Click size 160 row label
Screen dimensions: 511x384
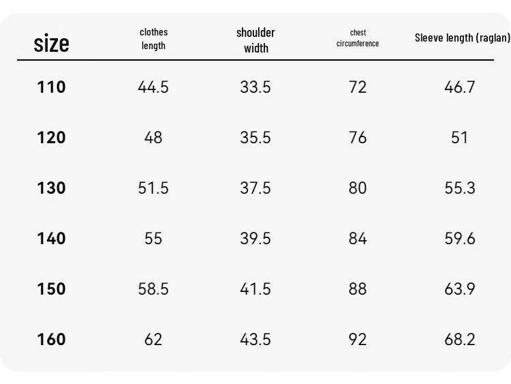[52, 339]
